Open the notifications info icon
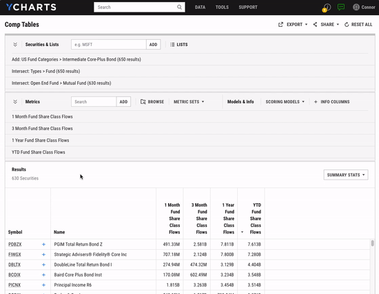The width and height of the screenshot is (379, 294). 327,8
